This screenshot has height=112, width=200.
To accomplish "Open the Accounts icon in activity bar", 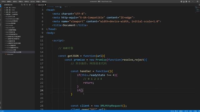I will 1,103.
